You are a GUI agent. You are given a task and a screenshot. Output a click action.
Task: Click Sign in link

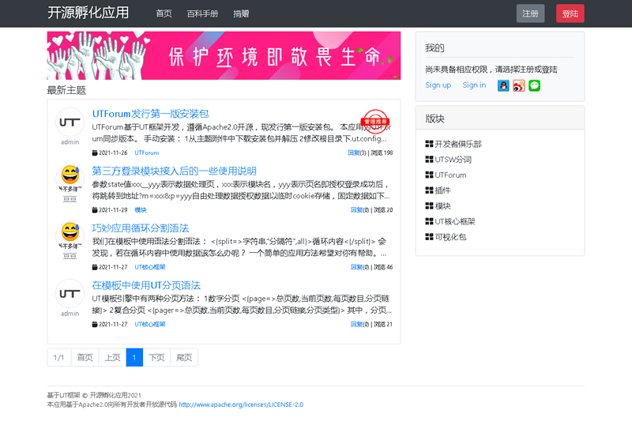474,85
